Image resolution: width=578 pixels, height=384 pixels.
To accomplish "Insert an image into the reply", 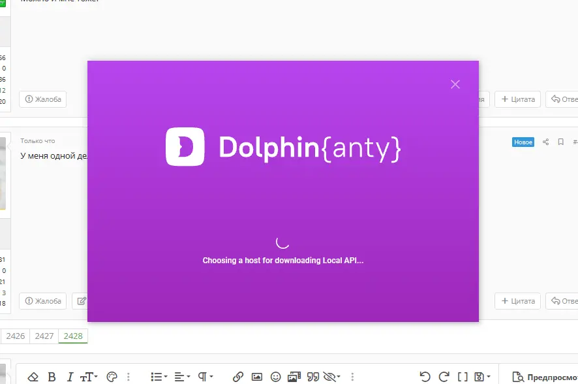I will point(256,377).
